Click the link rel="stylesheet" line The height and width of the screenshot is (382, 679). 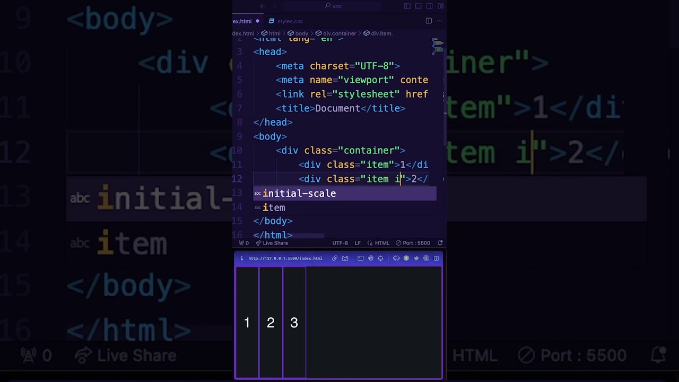pyautogui.click(x=352, y=94)
